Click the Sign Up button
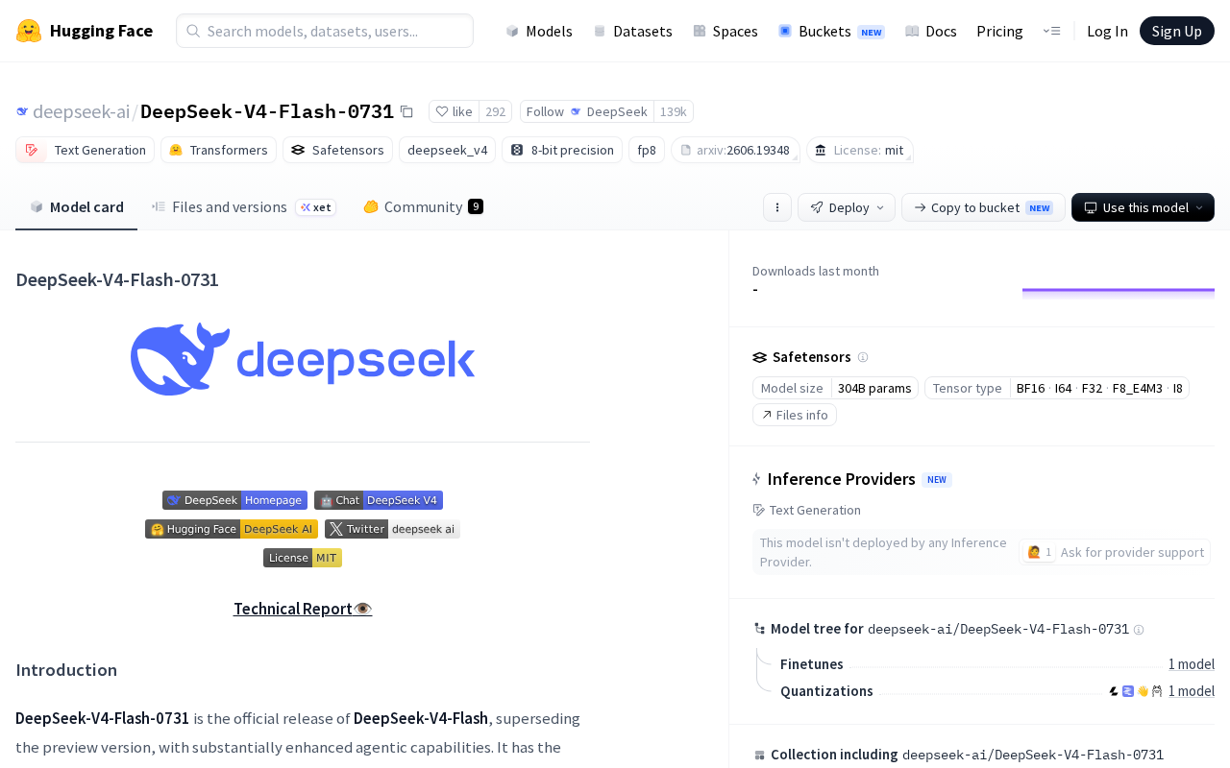Image resolution: width=1230 pixels, height=768 pixels. 1177,31
